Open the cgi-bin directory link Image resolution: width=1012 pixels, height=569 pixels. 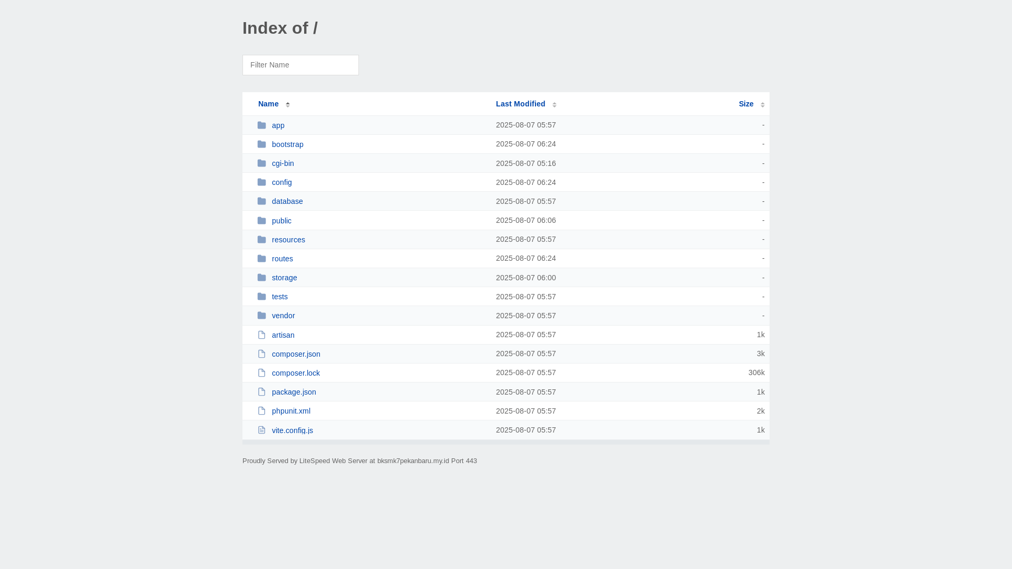click(283, 163)
